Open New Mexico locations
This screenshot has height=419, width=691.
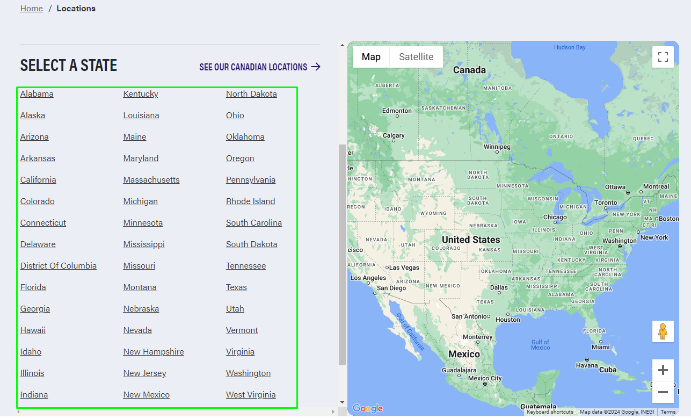(147, 395)
